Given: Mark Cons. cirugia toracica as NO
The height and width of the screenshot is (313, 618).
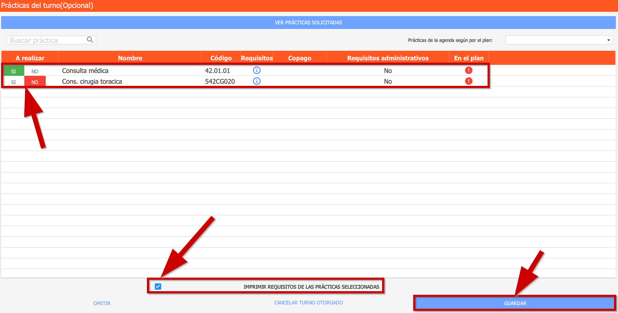Looking at the screenshot, I should point(35,82).
